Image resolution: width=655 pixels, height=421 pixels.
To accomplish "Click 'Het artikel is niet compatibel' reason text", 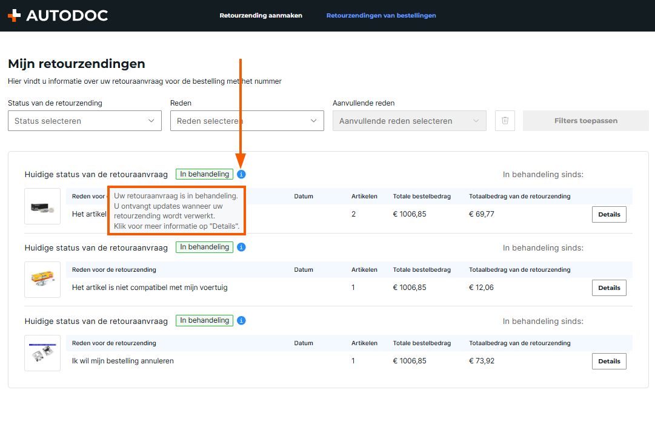I will pyautogui.click(x=150, y=288).
